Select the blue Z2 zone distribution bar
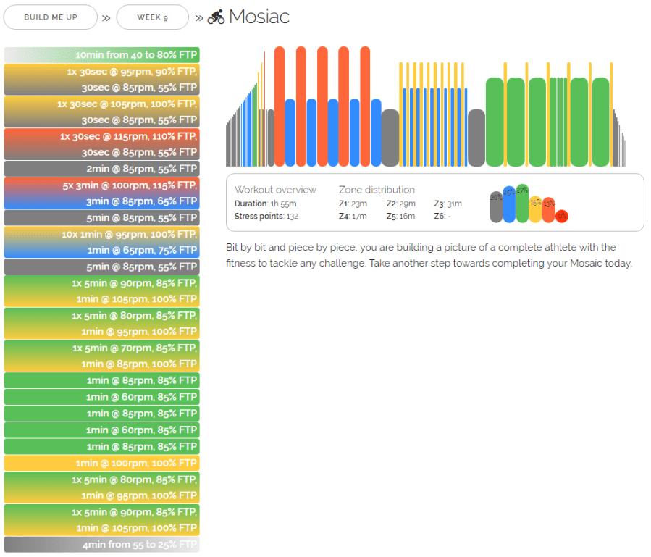 pos(509,204)
